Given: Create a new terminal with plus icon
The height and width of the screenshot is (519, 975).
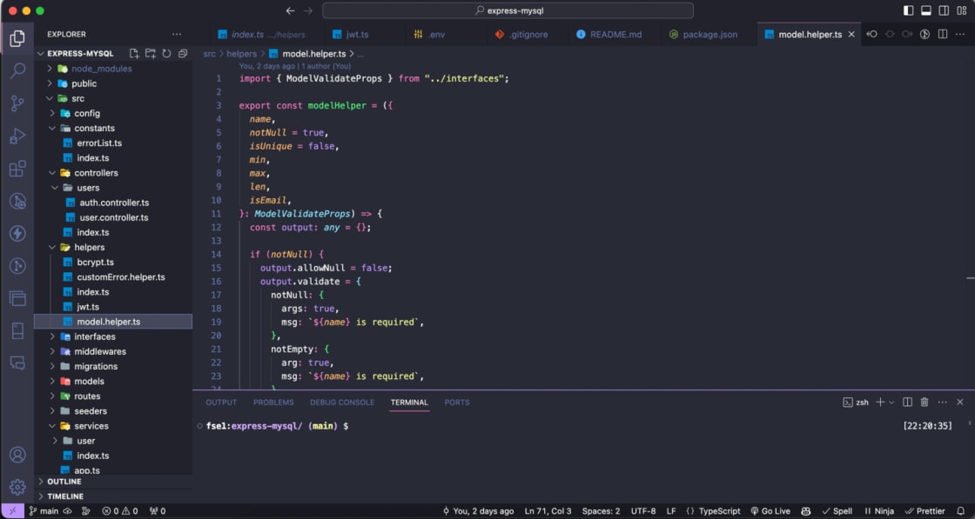Looking at the screenshot, I should (x=880, y=403).
